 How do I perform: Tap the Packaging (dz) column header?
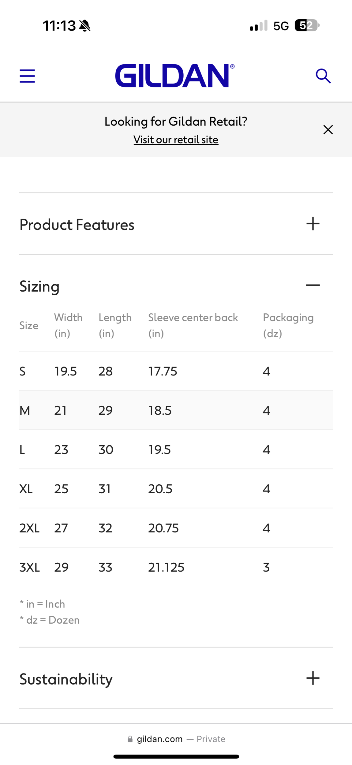pyautogui.click(x=288, y=325)
